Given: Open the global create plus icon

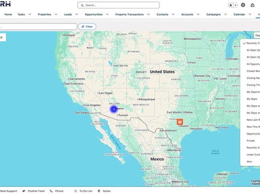Looking at the screenshot, I should point(243,5).
